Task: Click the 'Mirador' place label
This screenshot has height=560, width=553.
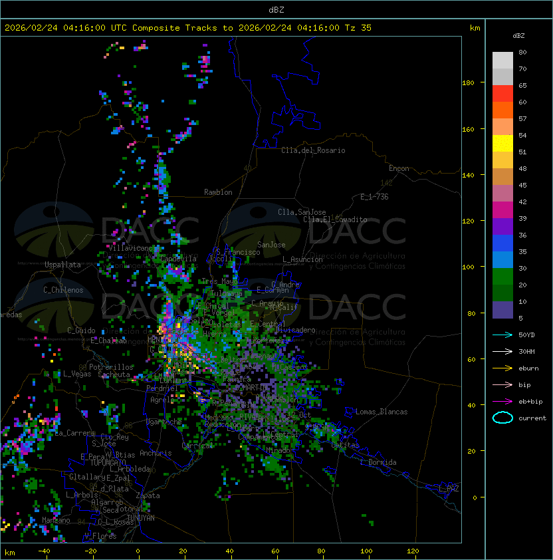Action: (x=278, y=451)
